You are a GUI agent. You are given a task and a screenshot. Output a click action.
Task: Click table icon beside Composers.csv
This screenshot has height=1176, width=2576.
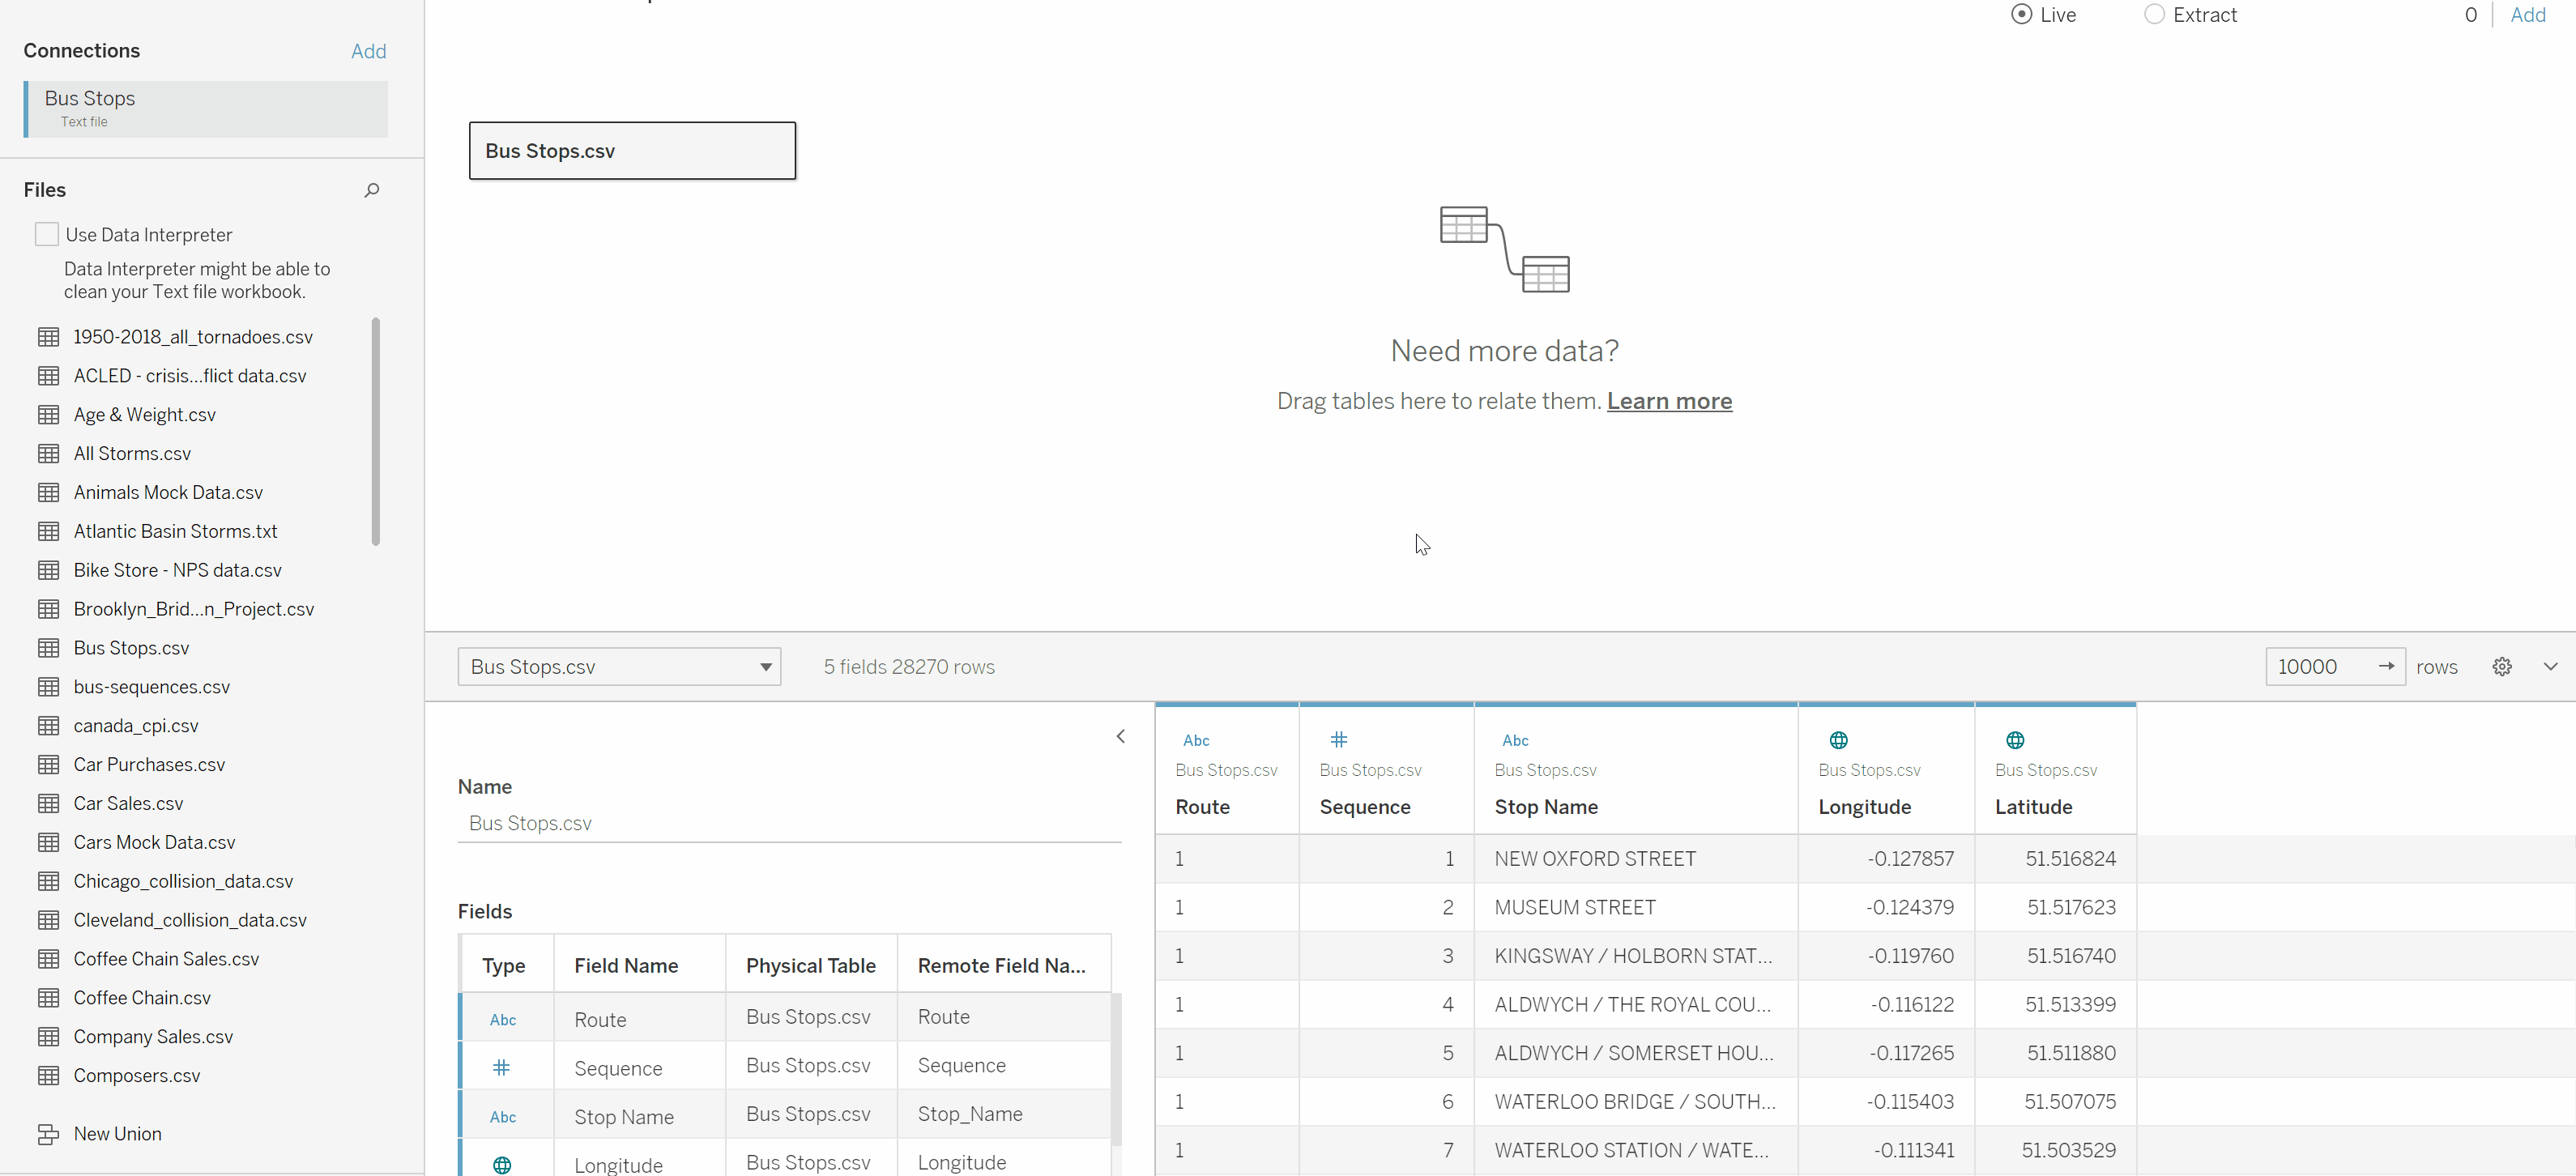48,1076
